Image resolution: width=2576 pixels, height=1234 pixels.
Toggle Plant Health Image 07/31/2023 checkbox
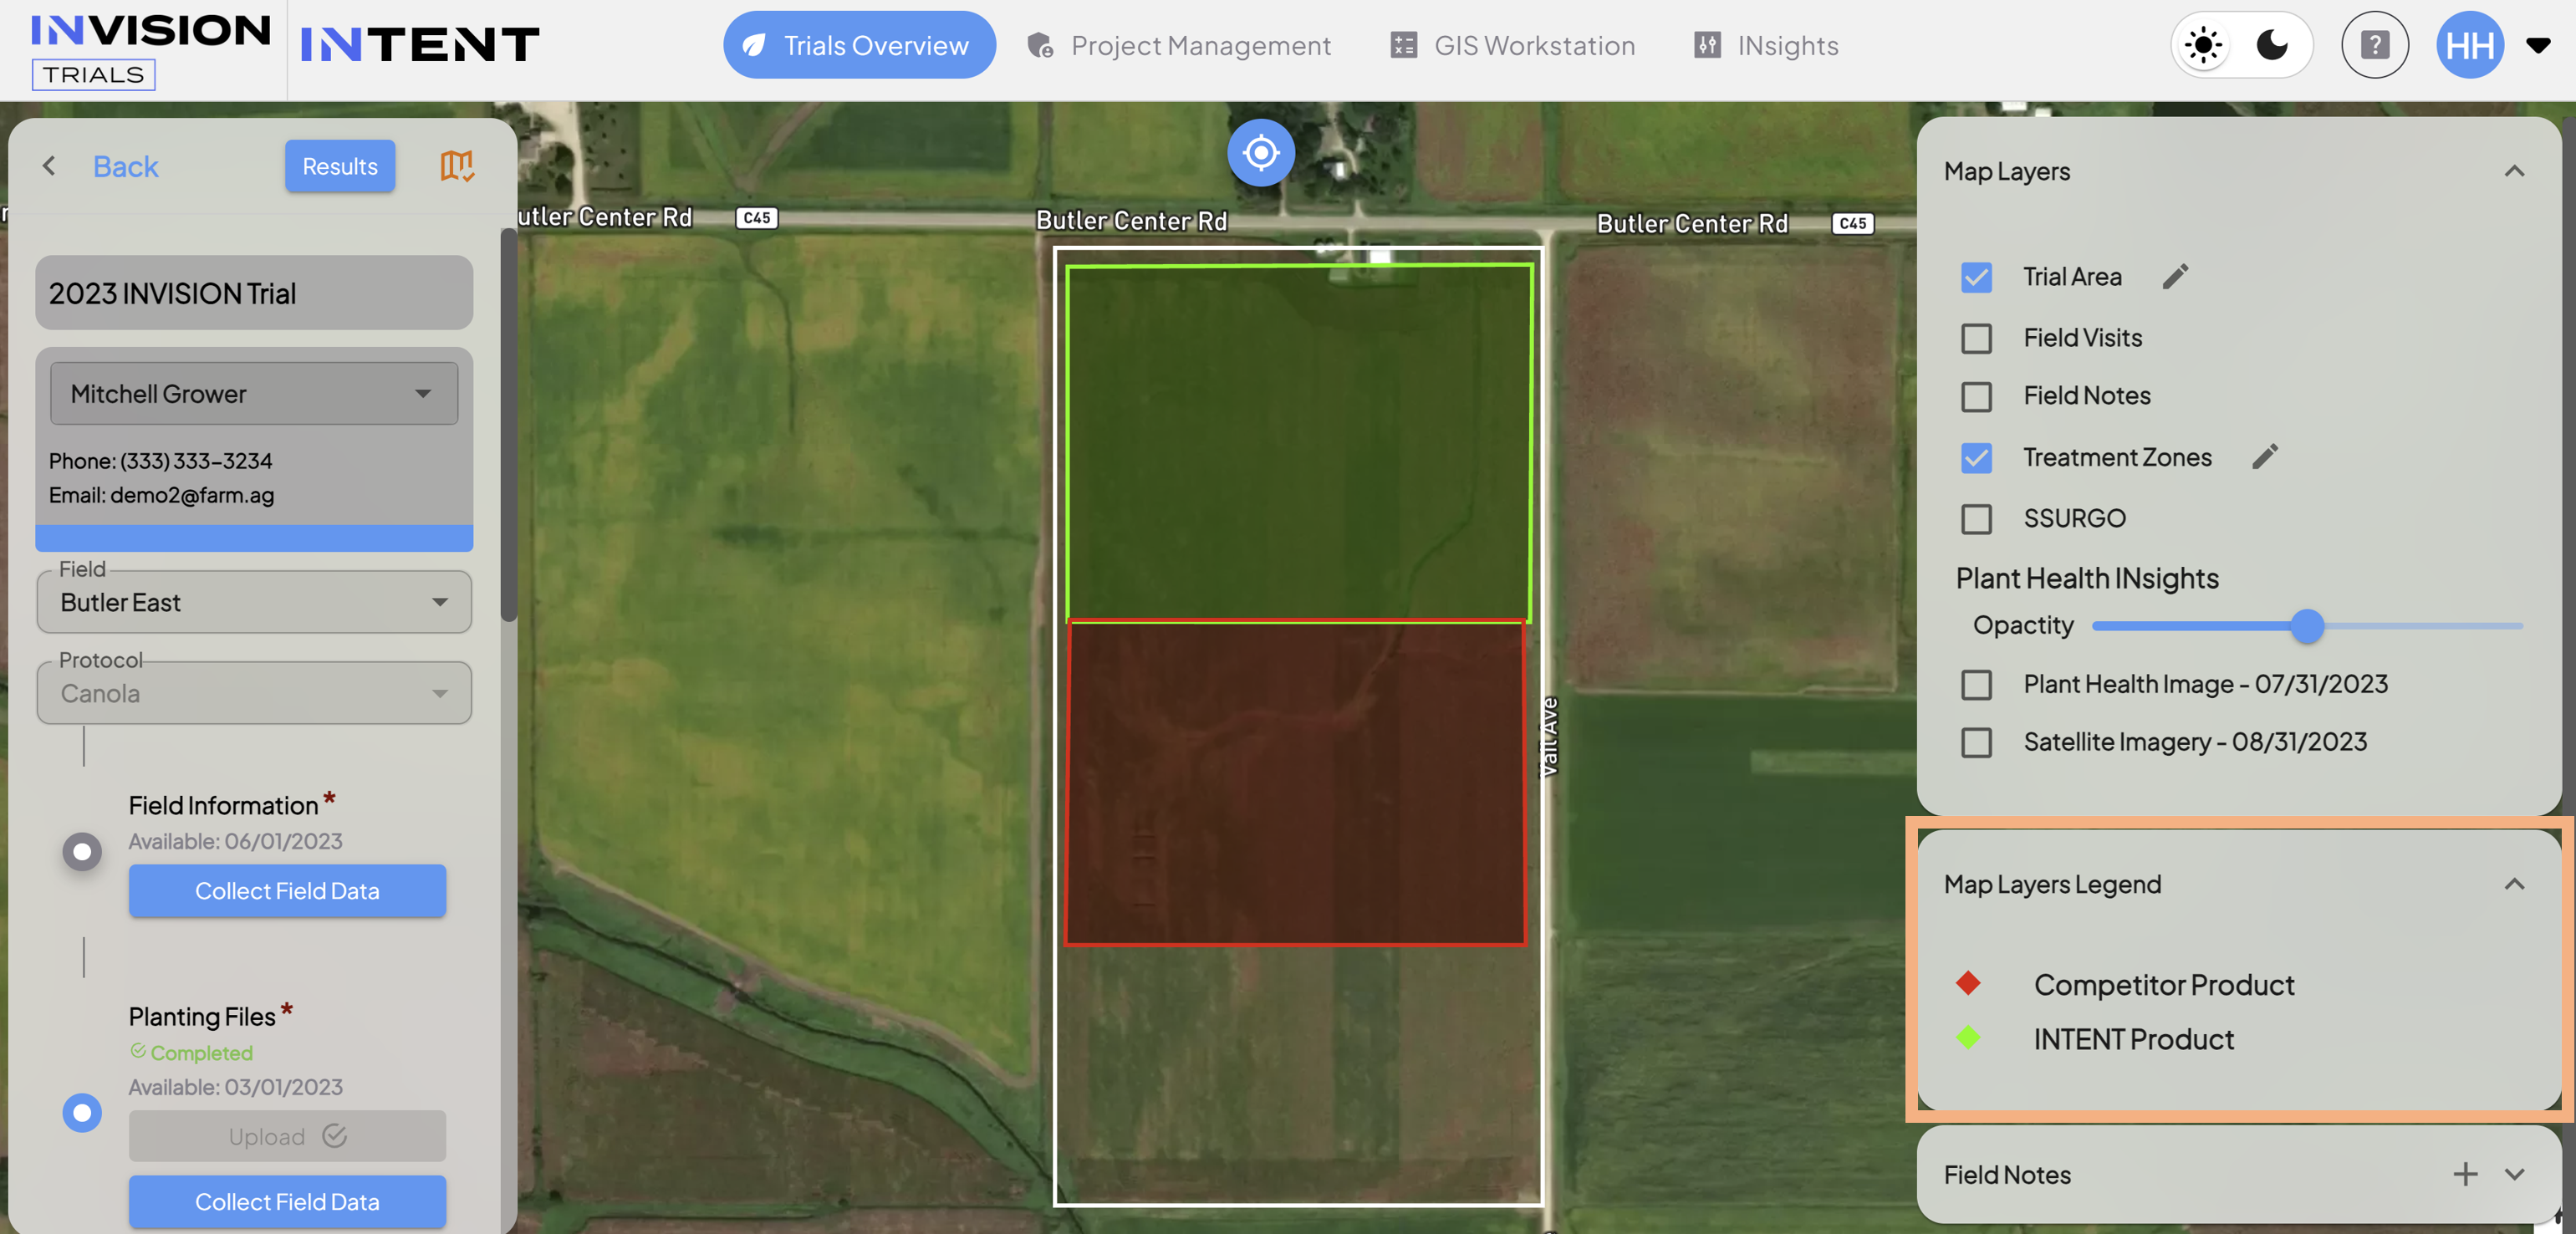click(x=1976, y=685)
